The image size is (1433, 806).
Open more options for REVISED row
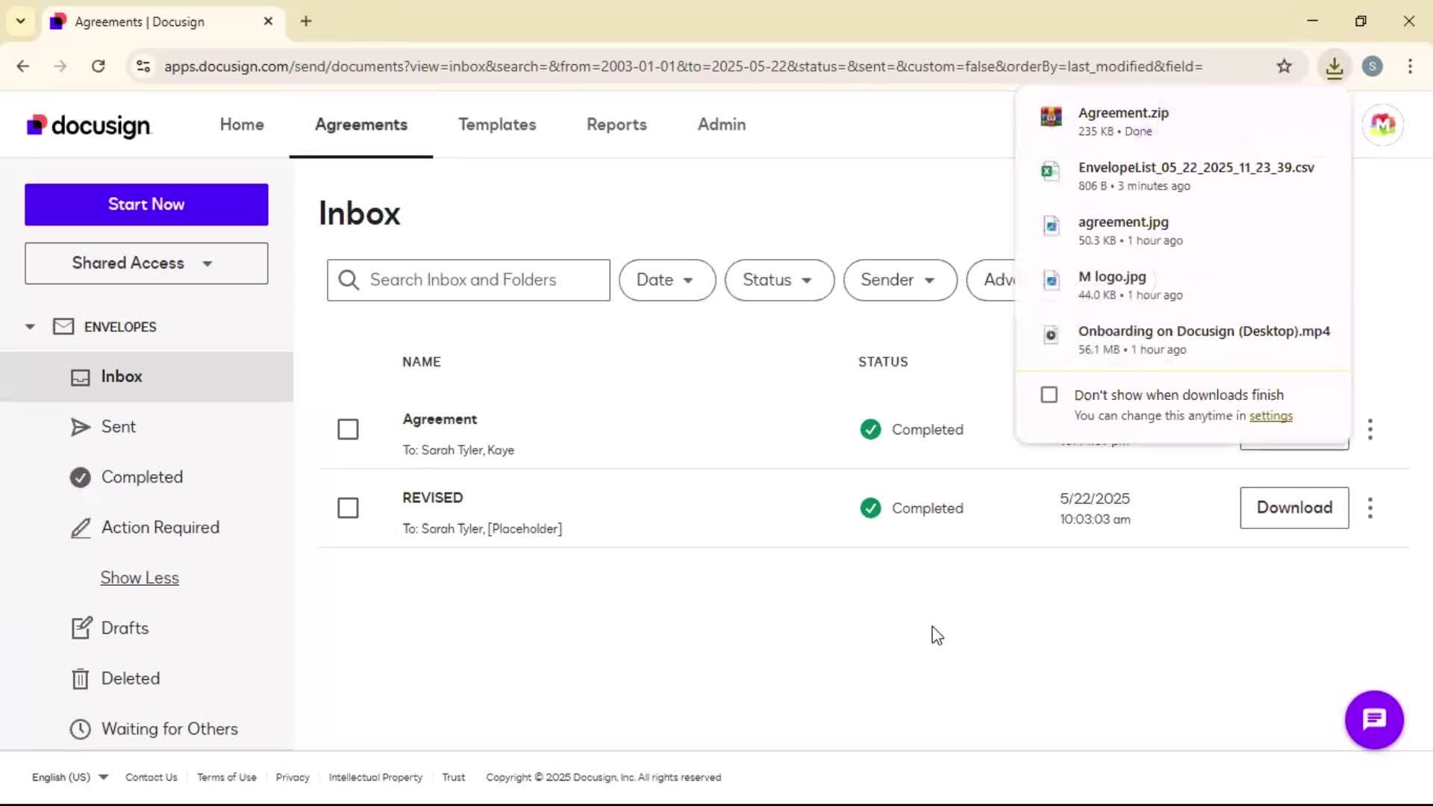coord(1370,508)
